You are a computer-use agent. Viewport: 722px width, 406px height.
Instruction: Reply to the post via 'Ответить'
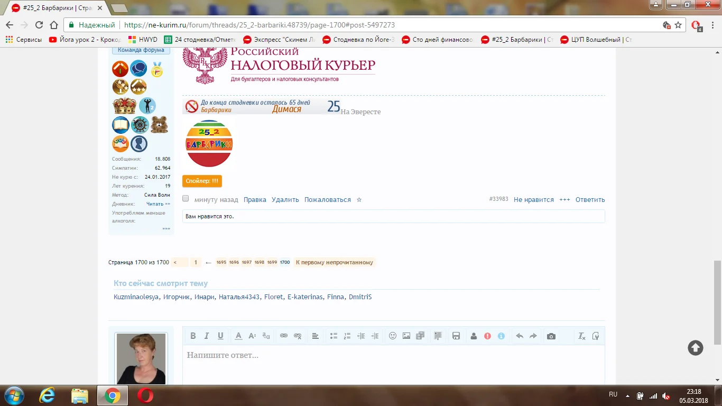tap(590, 200)
